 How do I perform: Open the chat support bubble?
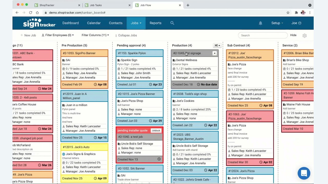304,173
